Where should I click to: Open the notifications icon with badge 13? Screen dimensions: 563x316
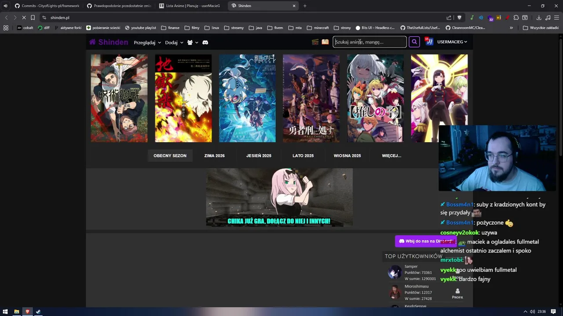point(429,42)
